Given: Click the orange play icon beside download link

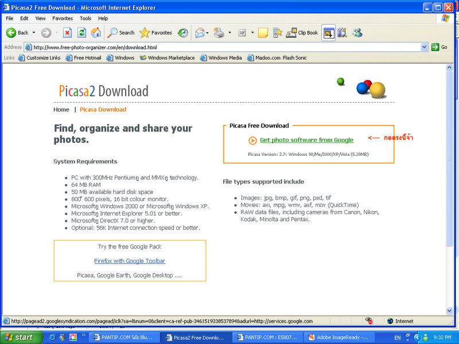Looking at the screenshot, I should pyautogui.click(x=252, y=140).
